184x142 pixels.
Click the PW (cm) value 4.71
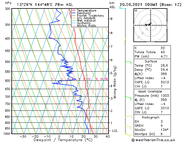coord(164,56)
